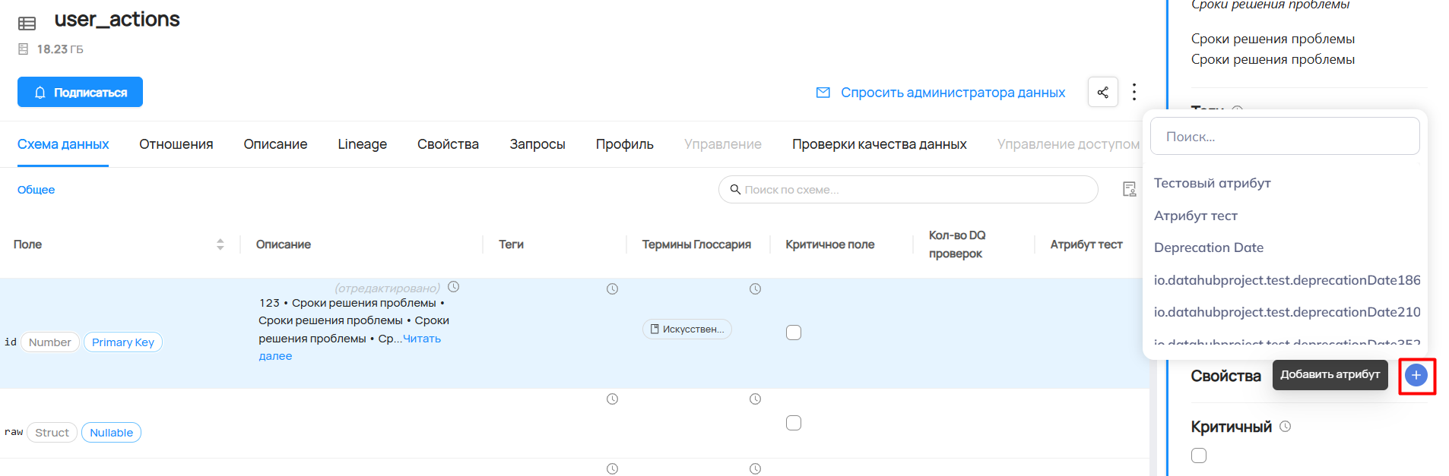Click the Подписаться button
This screenshot has height=476, width=1449.
tap(80, 92)
